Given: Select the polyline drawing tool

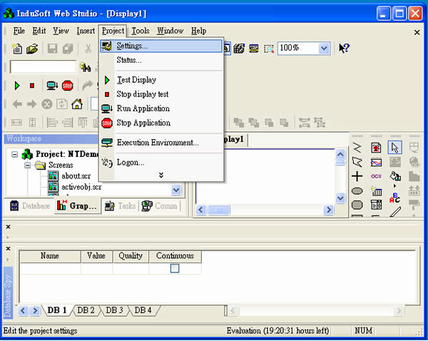Looking at the screenshot, I should (357, 148).
